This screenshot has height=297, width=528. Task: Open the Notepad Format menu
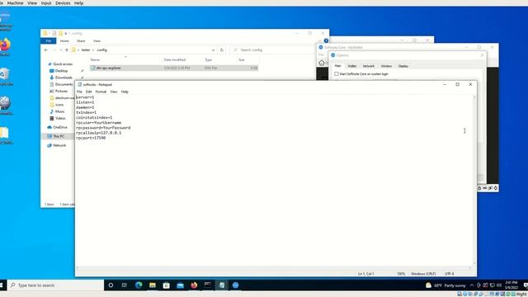[x=101, y=92]
